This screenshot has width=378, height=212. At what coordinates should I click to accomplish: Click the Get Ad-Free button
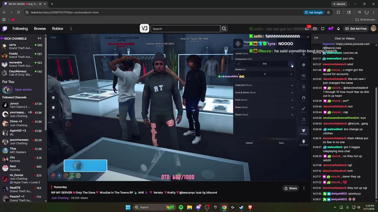pyautogui.click(x=356, y=29)
